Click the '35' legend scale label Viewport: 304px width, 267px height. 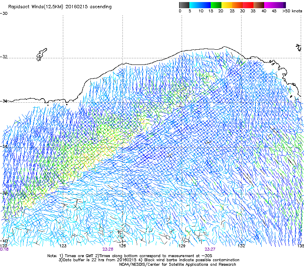pos(253,11)
